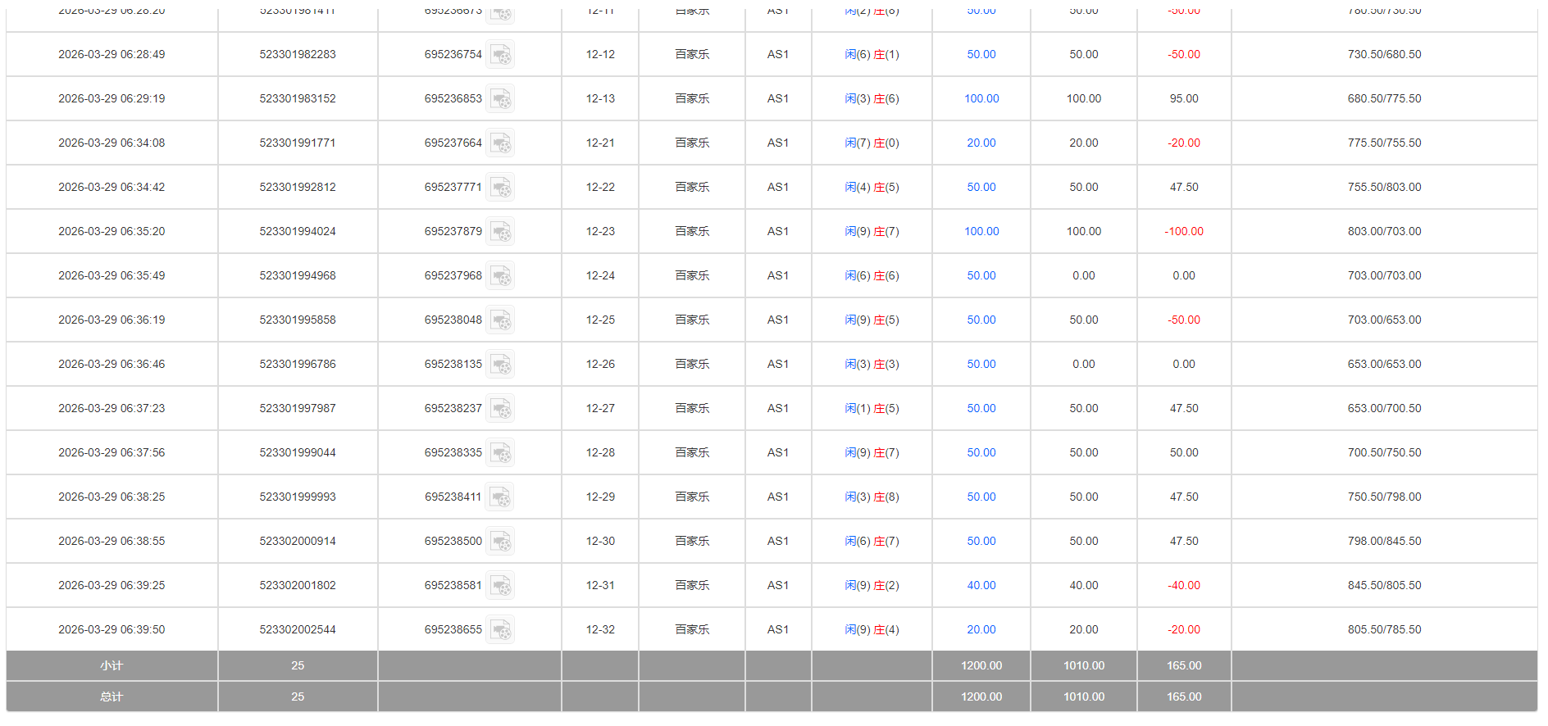1548x726 pixels.
Task: Click result 闲(1) 庄(5) in row 12-27
Action: tap(872, 408)
